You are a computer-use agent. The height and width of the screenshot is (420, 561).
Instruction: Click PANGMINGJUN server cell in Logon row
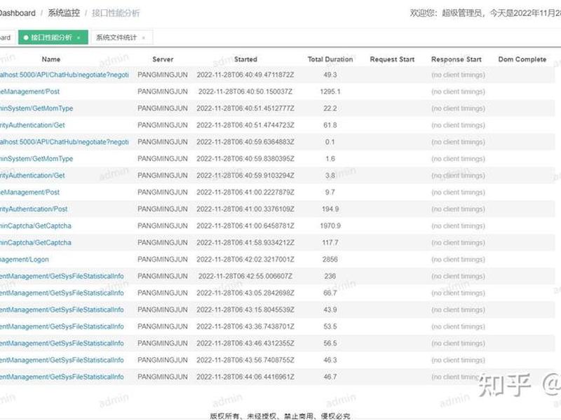pyautogui.click(x=163, y=260)
